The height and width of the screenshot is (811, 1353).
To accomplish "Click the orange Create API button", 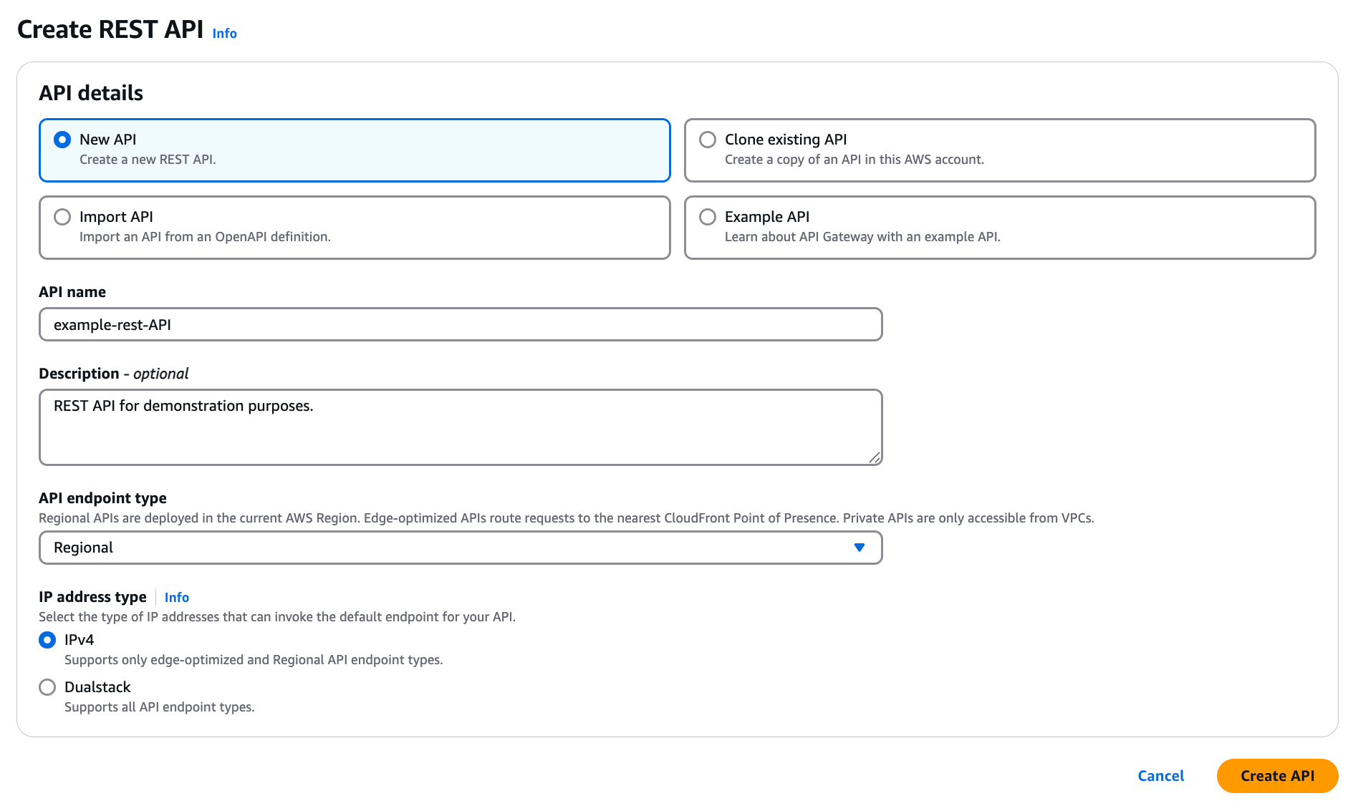I will [x=1276, y=776].
